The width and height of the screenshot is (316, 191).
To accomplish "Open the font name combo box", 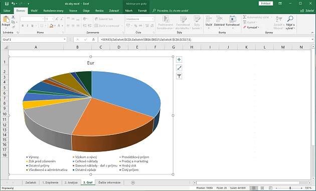I will pos(33,19).
